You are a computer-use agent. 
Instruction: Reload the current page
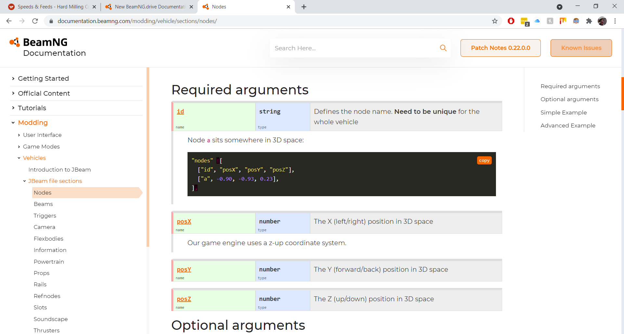[x=35, y=21]
